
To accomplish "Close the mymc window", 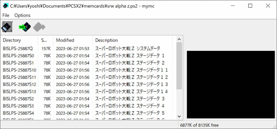I will [268, 6].
